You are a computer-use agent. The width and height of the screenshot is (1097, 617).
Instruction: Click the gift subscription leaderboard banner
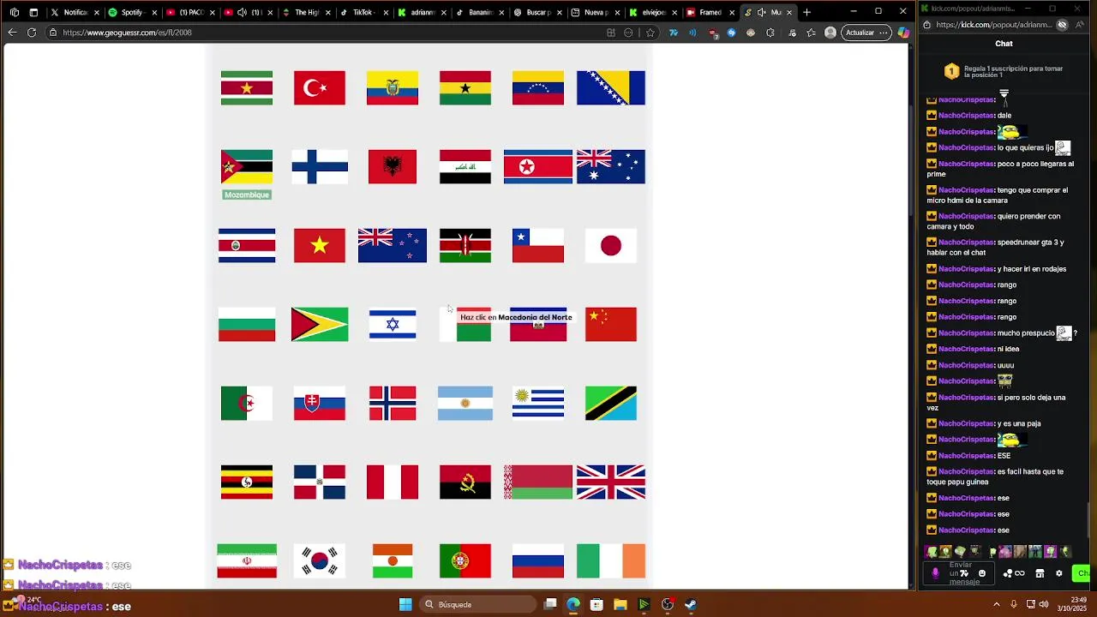click(1004, 71)
